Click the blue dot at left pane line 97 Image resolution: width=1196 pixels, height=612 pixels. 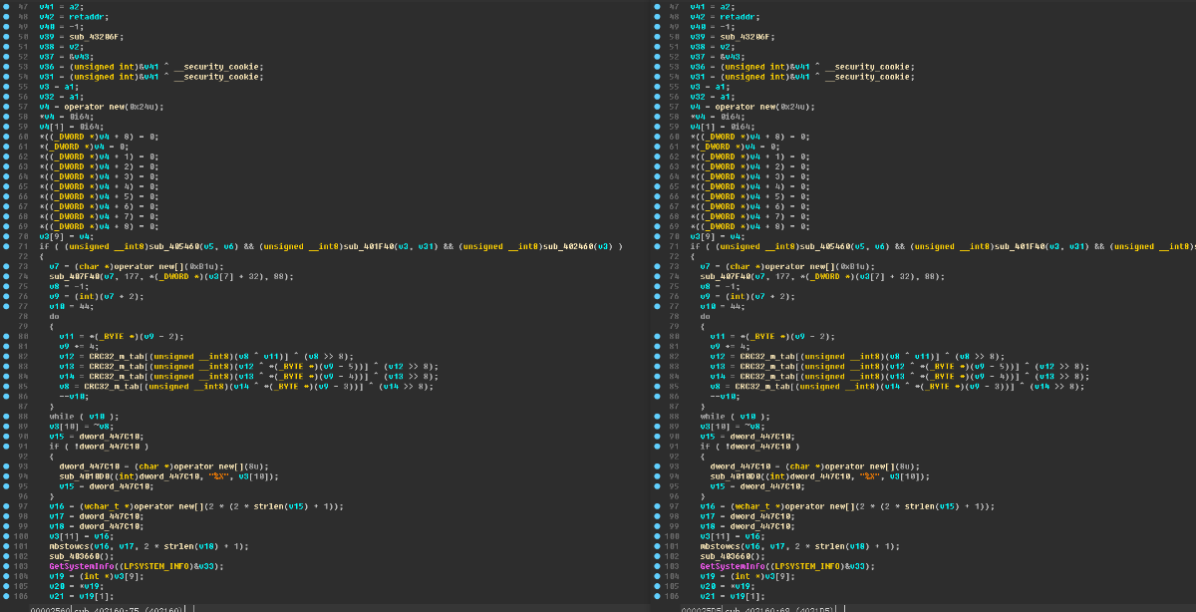[x=7, y=505]
